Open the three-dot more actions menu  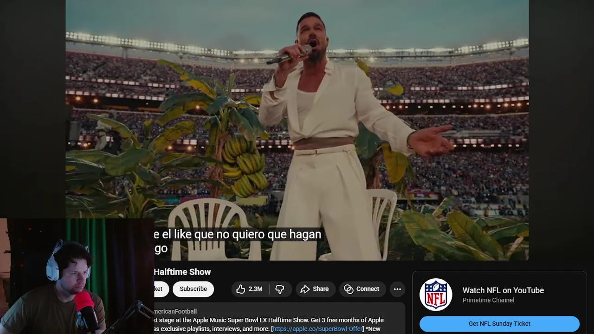click(397, 289)
